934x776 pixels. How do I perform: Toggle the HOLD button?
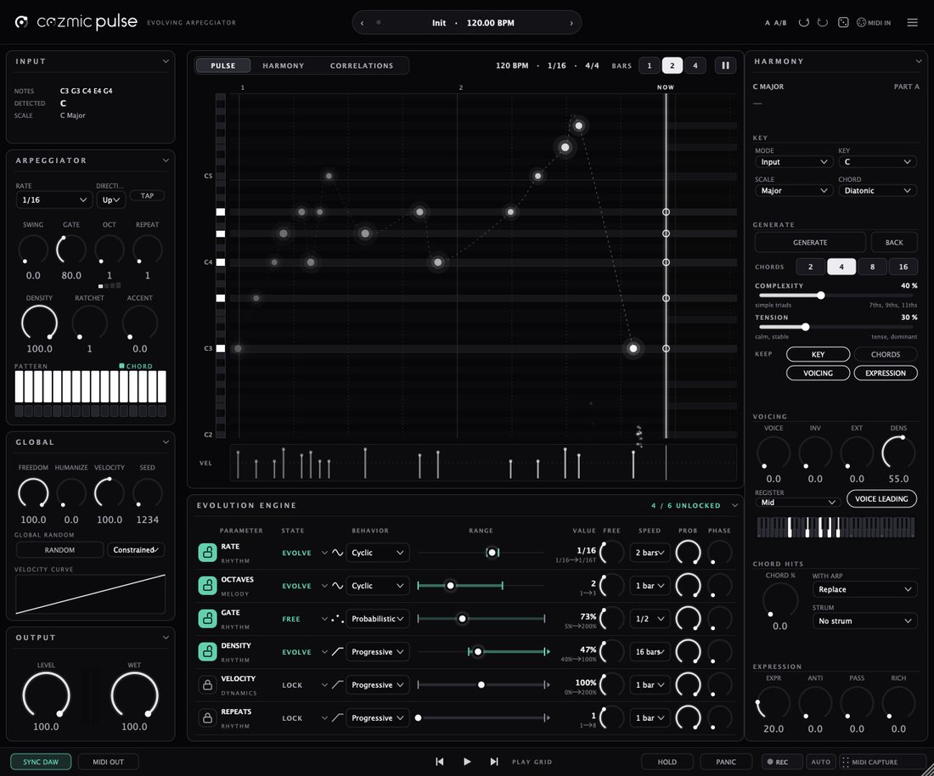667,762
